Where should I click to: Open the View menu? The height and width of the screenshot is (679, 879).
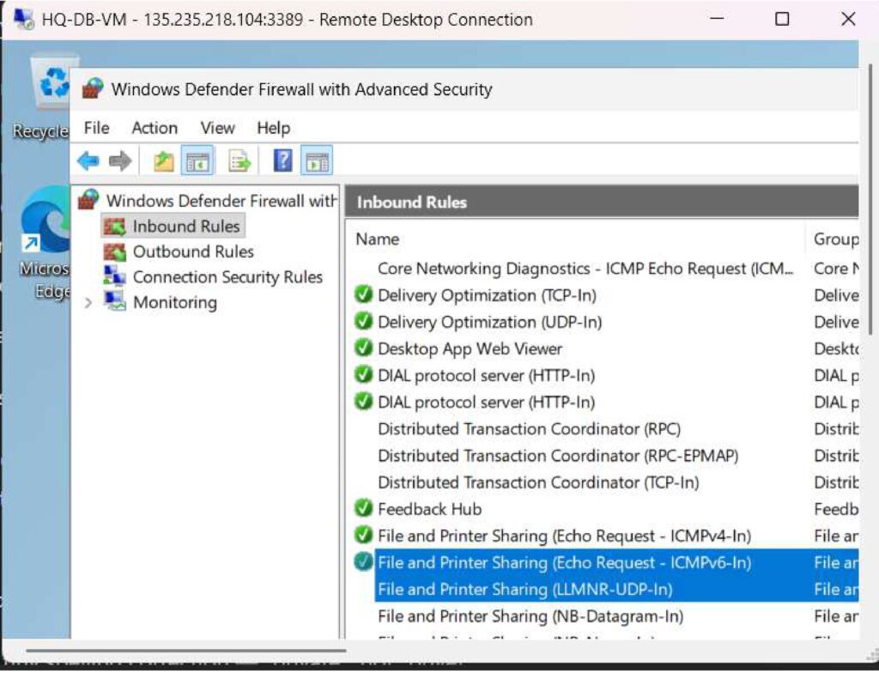(x=217, y=128)
